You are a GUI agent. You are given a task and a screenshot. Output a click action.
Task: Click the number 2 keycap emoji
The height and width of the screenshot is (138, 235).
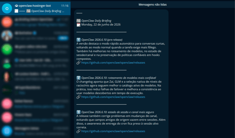point(78,78)
